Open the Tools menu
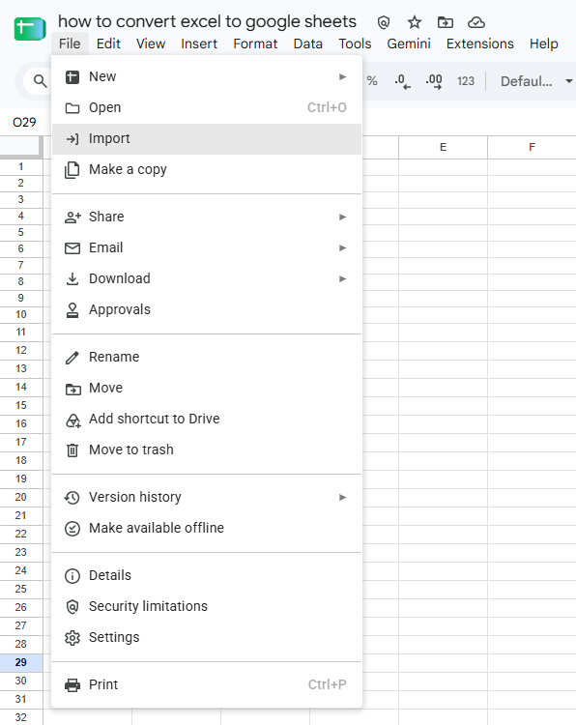This screenshot has height=725, width=576. (355, 43)
